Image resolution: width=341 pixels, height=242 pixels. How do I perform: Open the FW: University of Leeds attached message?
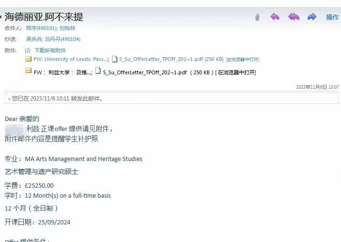tap(71, 60)
